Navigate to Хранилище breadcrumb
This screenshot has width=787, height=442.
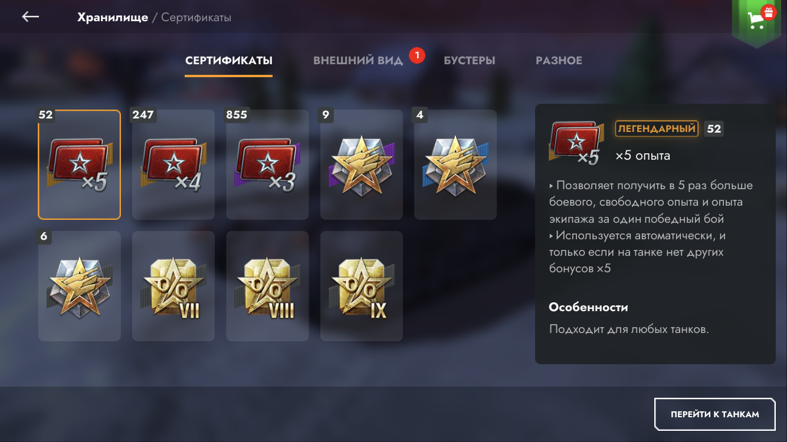coord(113,17)
